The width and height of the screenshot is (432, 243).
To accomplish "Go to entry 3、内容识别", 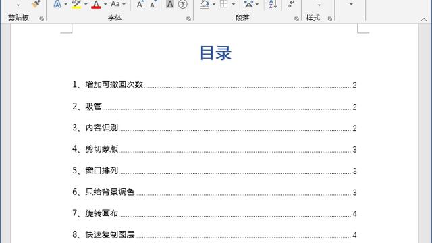I will pos(95,128).
